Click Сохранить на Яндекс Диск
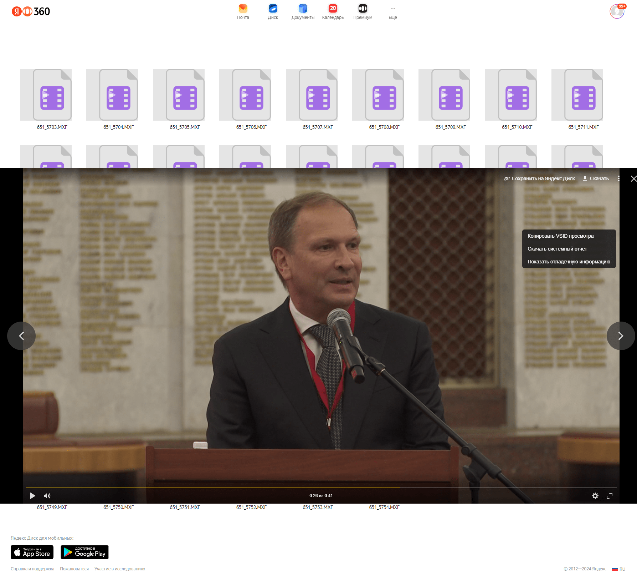 tap(539, 178)
